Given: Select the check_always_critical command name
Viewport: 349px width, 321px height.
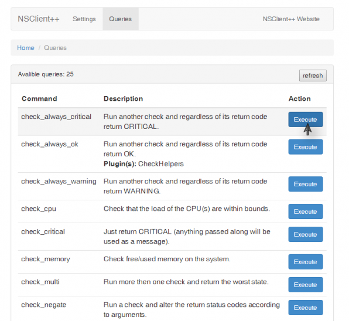Looking at the screenshot, I should tap(56, 117).
